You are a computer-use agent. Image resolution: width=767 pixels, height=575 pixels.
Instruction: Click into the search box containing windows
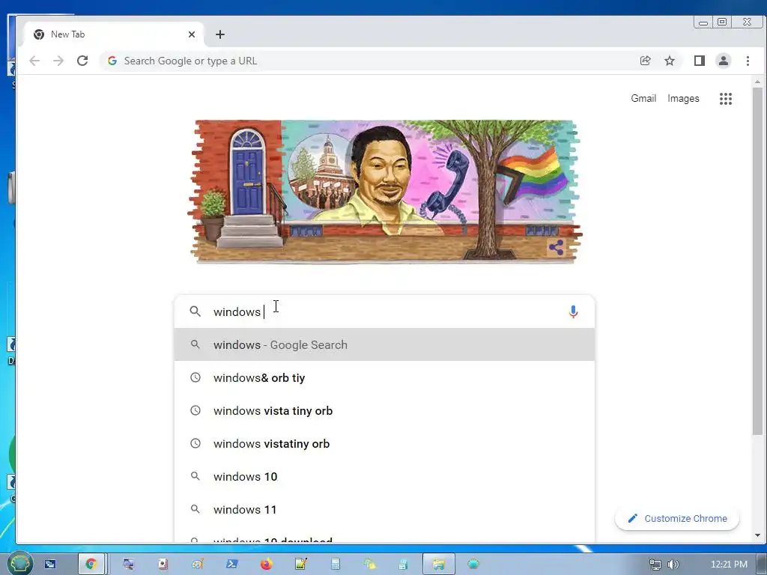[384, 311]
